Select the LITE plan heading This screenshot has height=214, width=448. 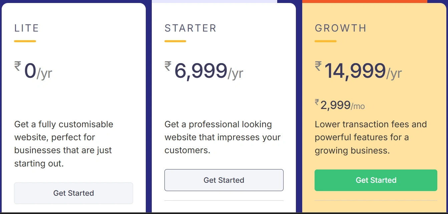tap(27, 28)
